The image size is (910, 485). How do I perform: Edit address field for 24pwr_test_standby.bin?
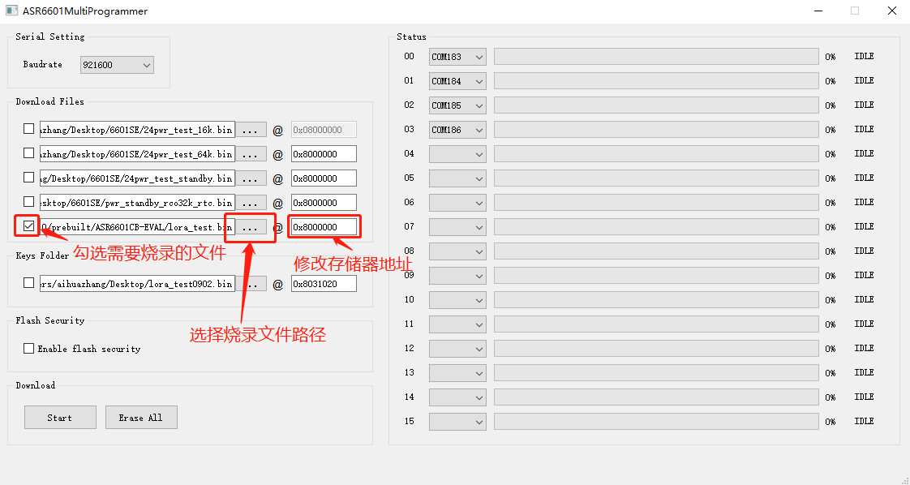[x=324, y=178]
